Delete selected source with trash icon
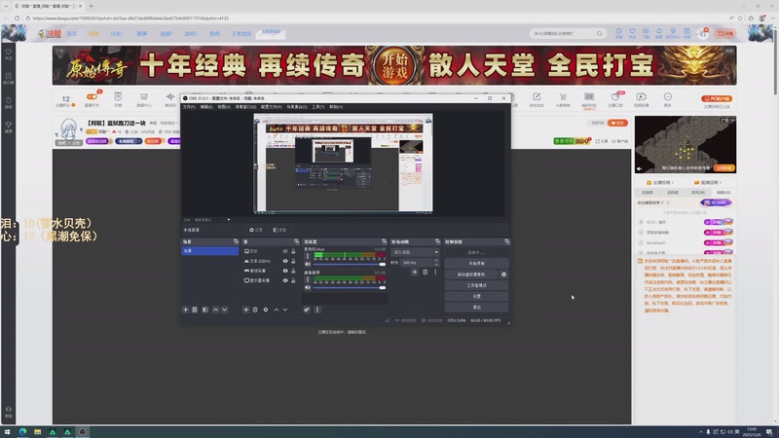This screenshot has width=779, height=438. point(255,310)
